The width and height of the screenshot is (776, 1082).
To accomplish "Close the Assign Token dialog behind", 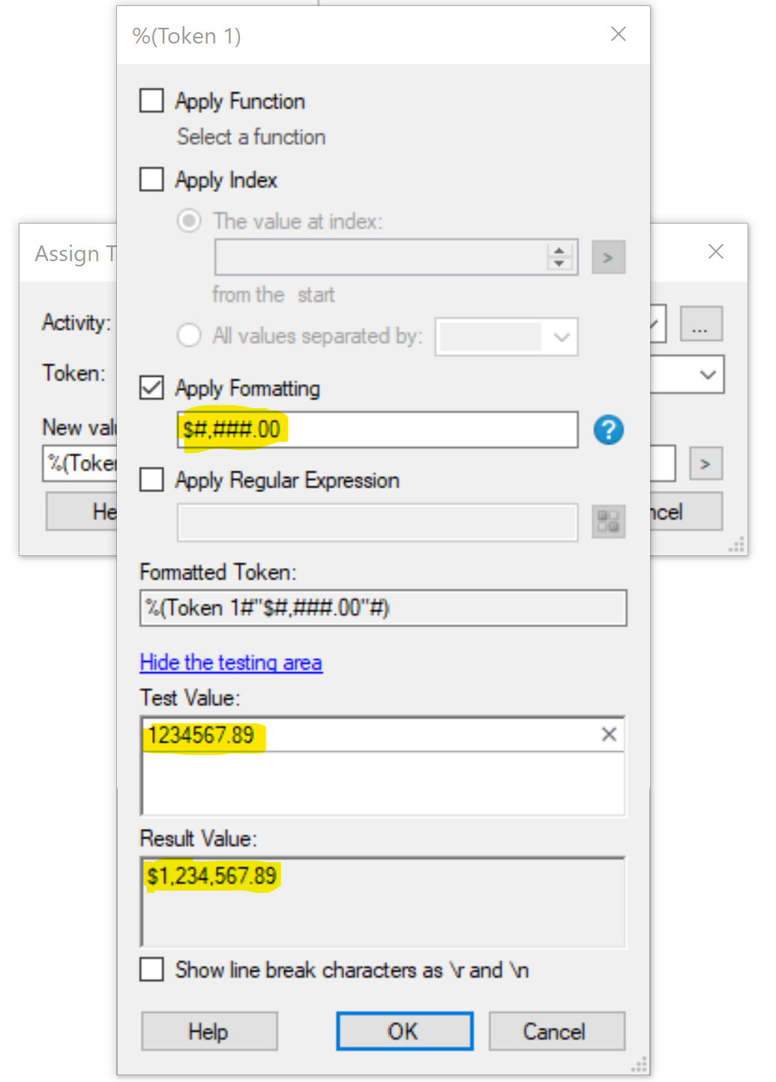I will tap(716, 251).
